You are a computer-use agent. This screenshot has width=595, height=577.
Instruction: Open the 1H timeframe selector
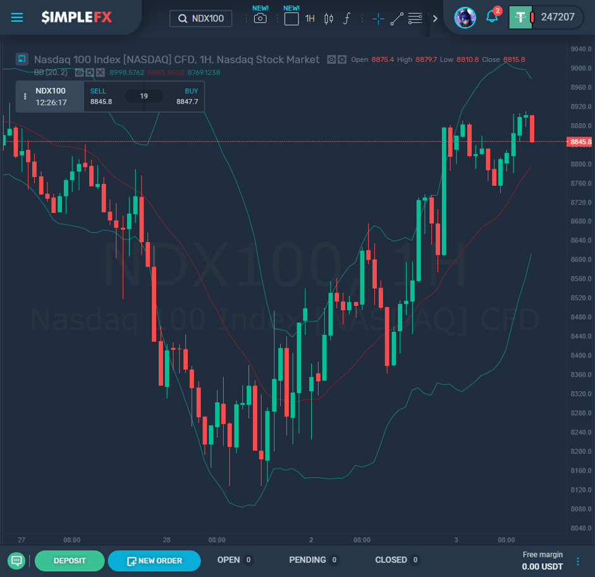point(310,18)
